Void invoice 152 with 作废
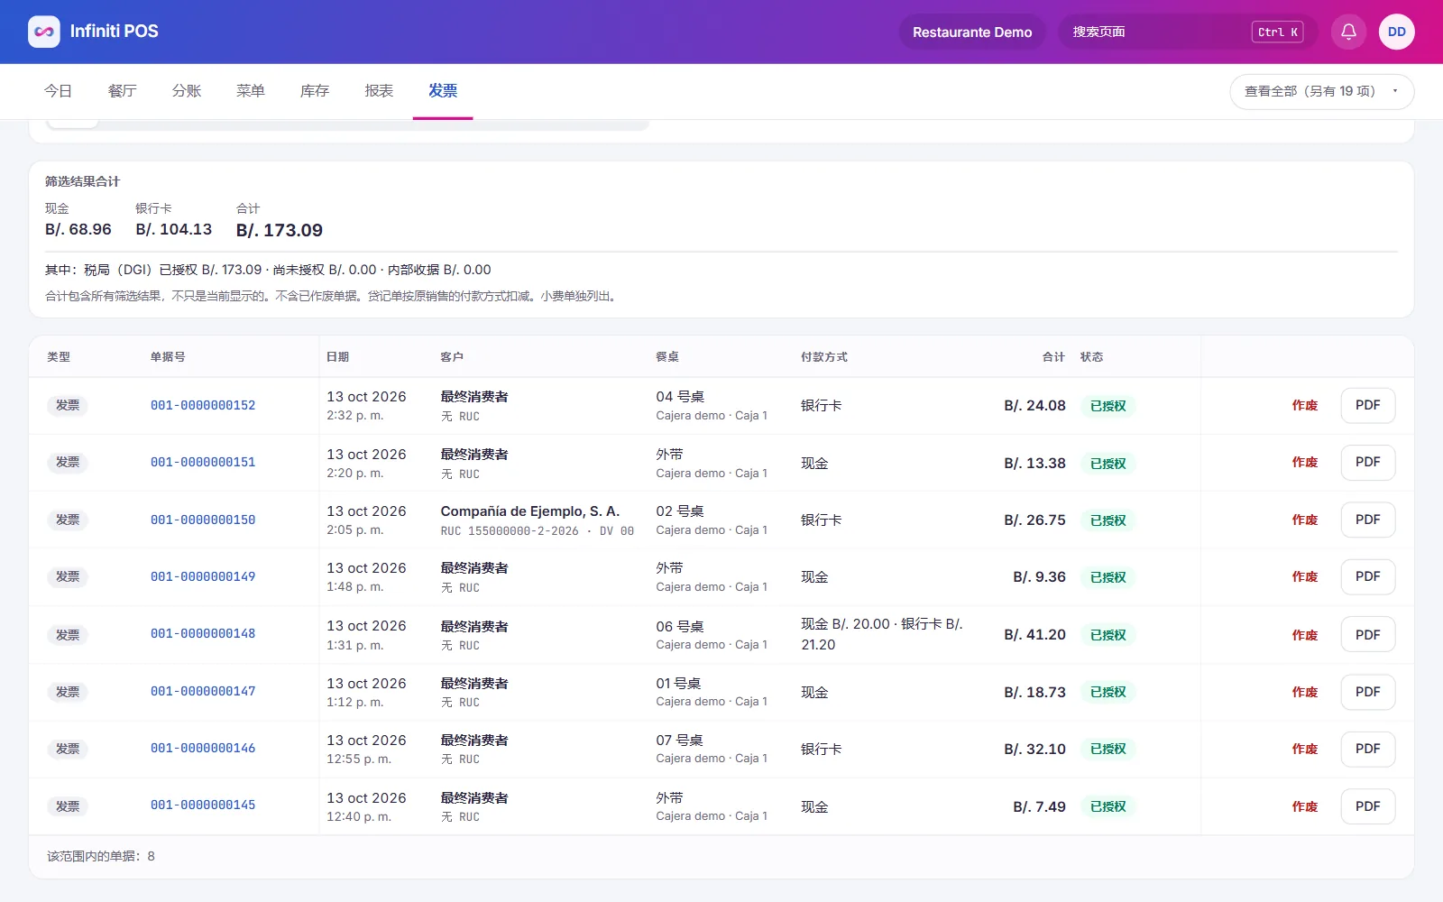The height and width of the screenshot is (902, 1443). point(1304,405)
